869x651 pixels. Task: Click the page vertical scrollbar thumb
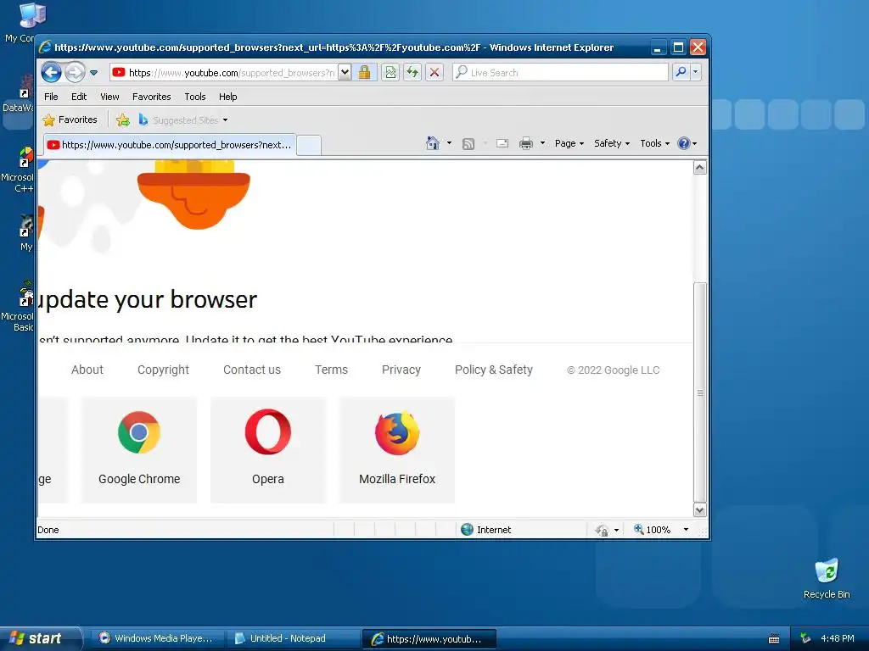700,392
